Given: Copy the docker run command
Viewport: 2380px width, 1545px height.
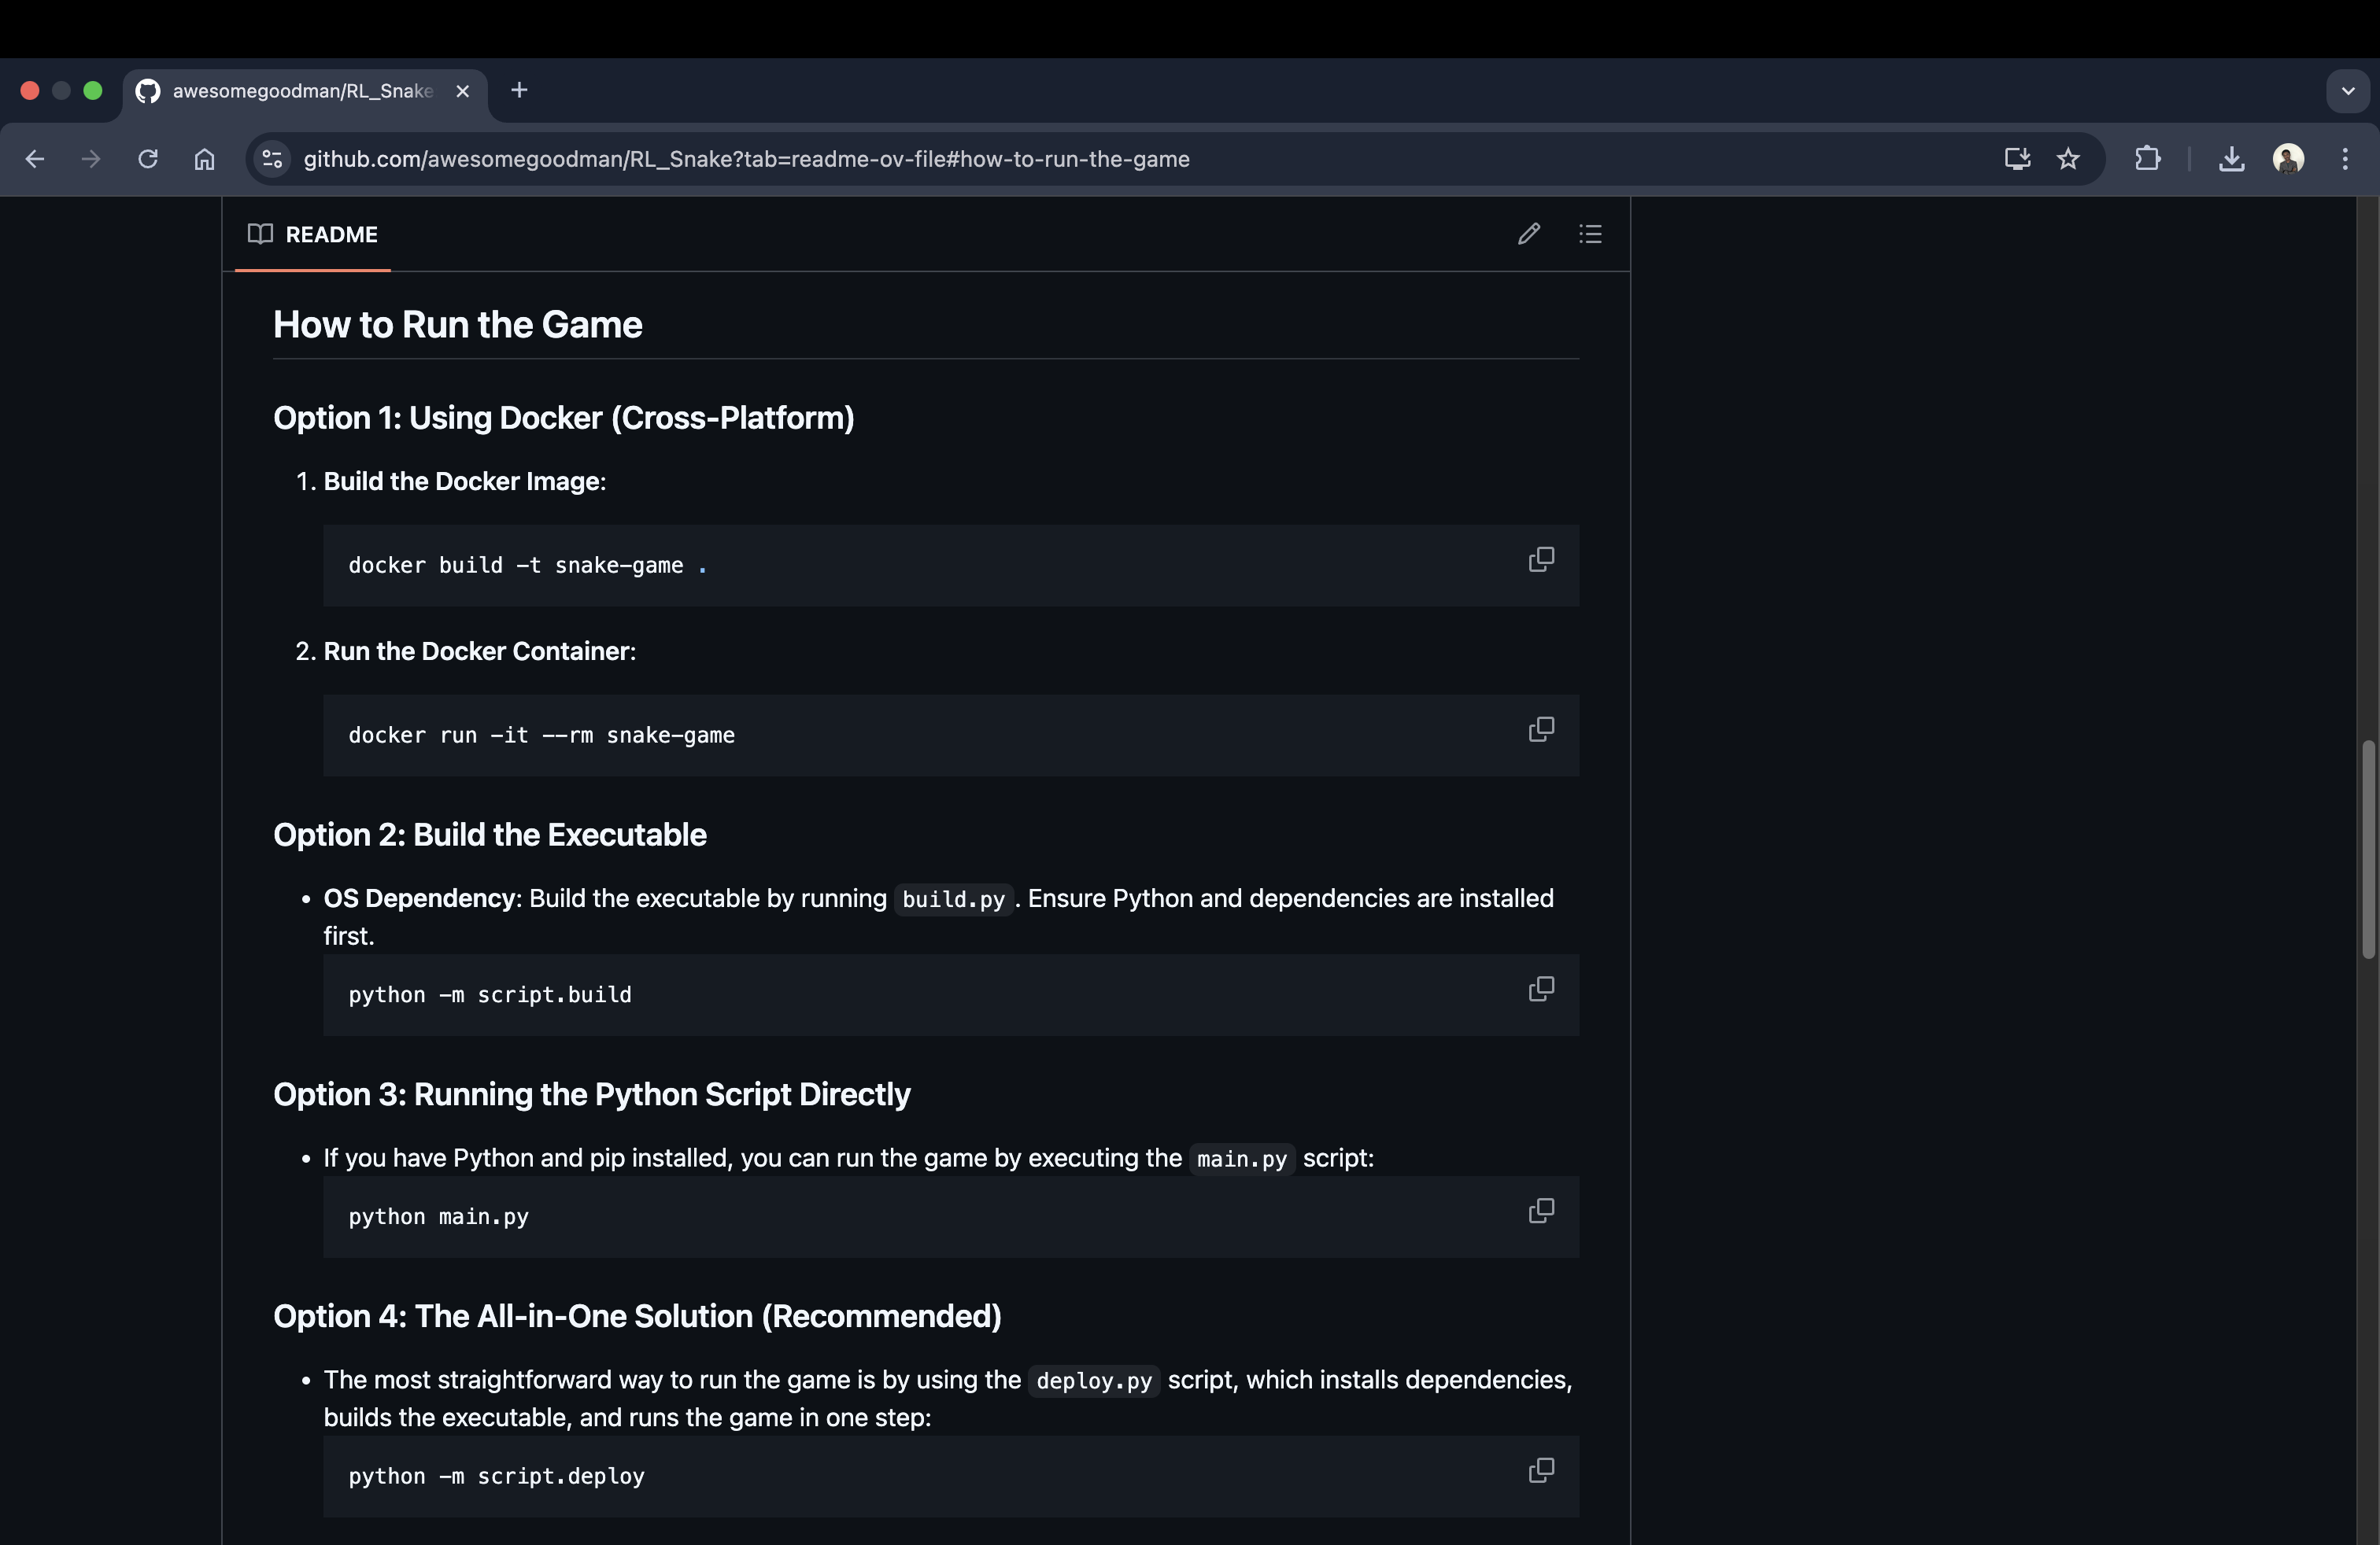Looking at the screenshot, I should coord(1541,729).
